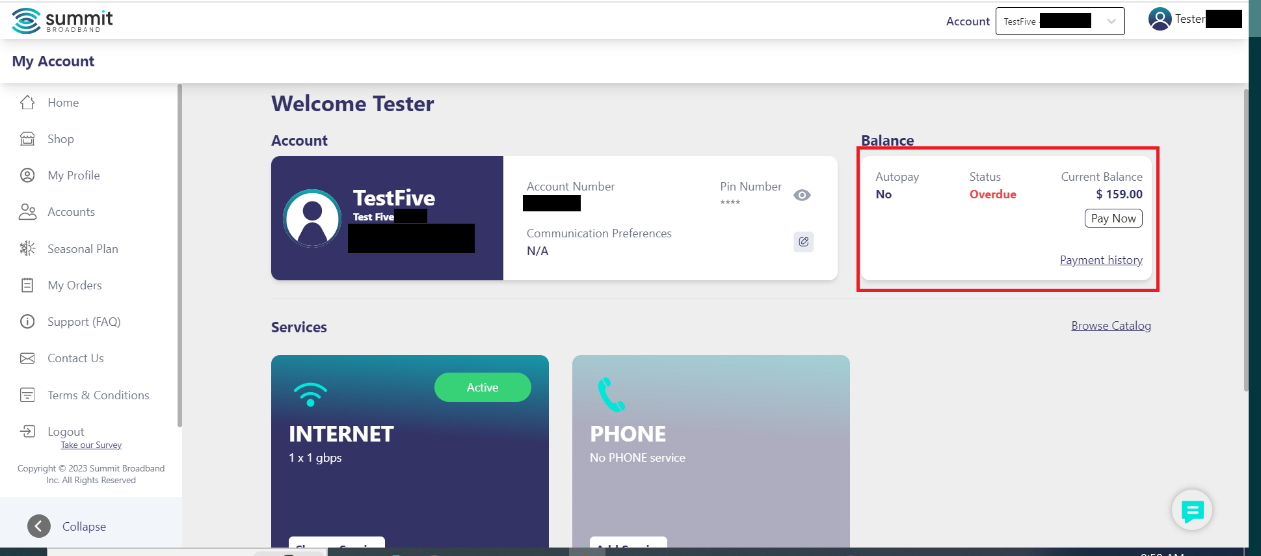Show the hidden Pin Number
This screenshot has height=556, width=1261.
coord(802,195)
